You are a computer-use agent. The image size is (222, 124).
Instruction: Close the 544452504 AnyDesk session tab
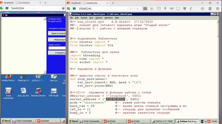(x=40, y=3)
